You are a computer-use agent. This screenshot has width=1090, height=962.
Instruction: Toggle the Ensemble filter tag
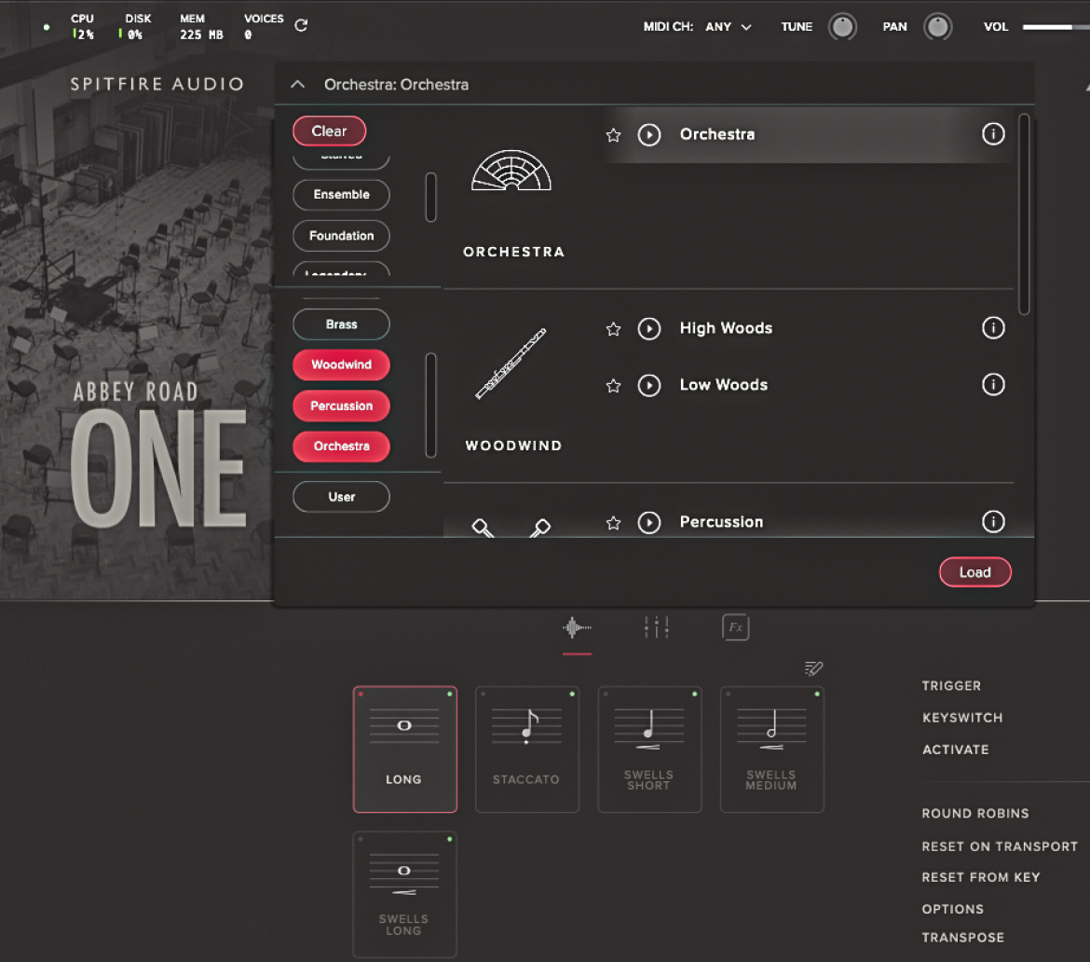click(341, 195)
